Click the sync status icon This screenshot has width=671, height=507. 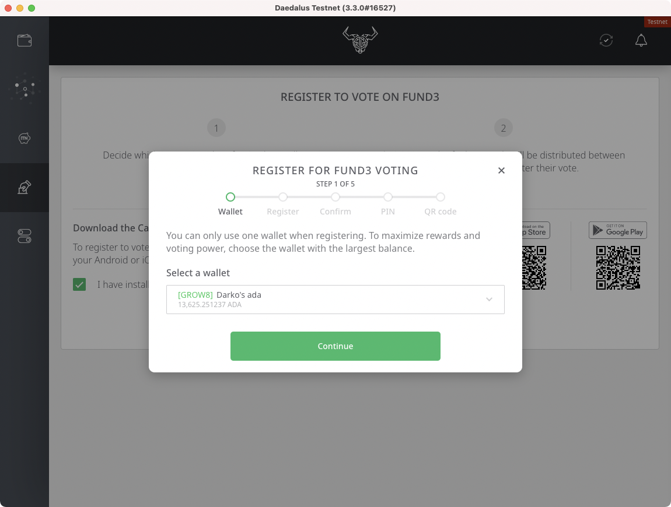point(606,41)
